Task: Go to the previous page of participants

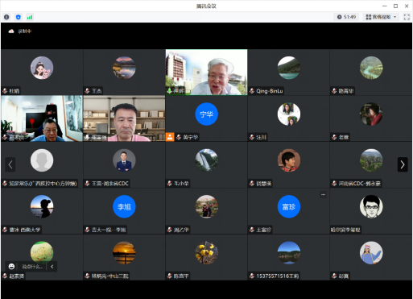Action: click(10, 164)
